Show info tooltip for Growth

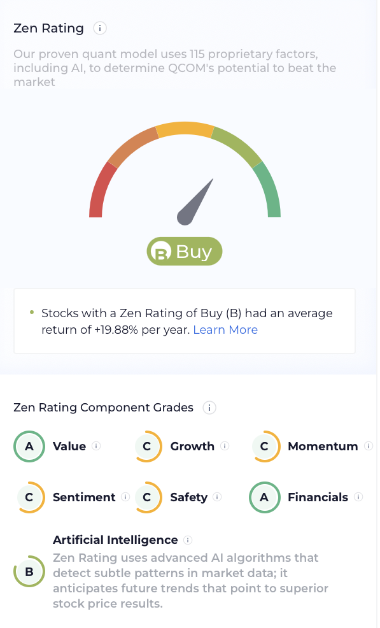point(225,446)
